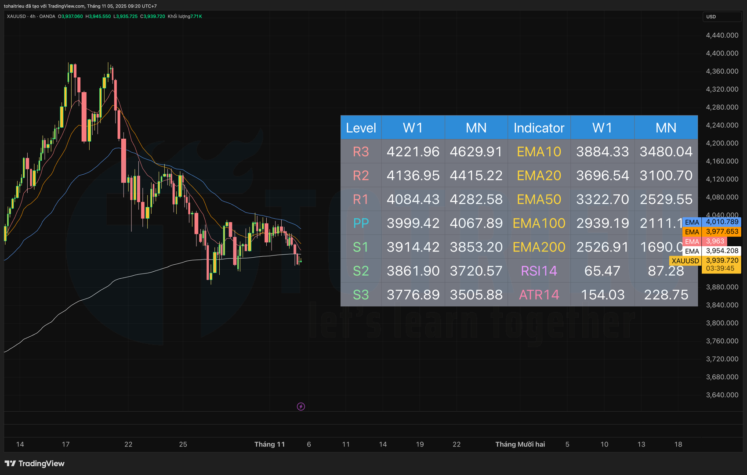This screenshot has width=747, height=475.
Task: Click the purple lightning bolt indicator icon
Action: [x=301, y=407]
